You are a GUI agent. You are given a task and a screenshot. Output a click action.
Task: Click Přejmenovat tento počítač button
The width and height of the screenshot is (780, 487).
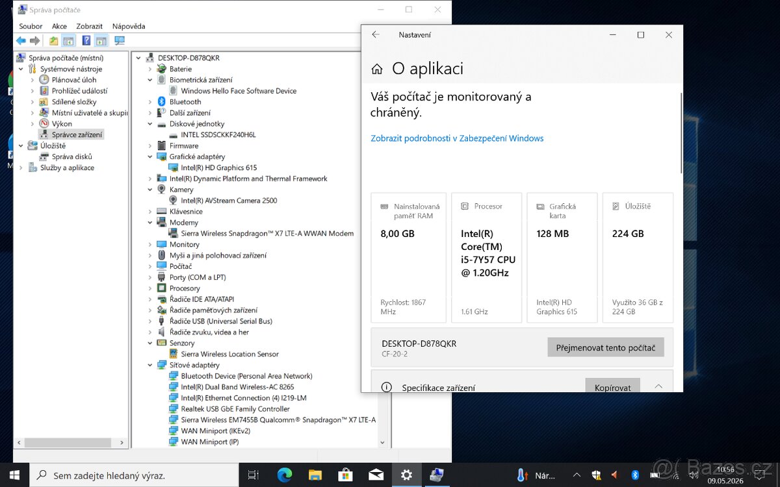[x=606, y=347]
